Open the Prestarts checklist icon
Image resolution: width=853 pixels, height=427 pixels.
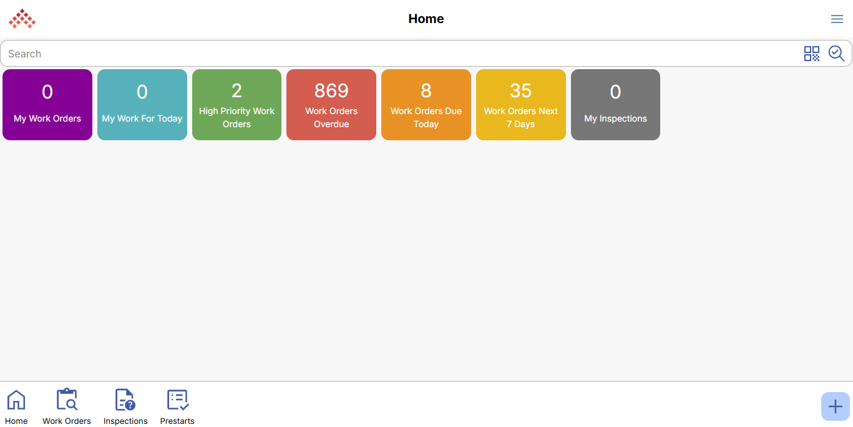(x=177, y=400)
